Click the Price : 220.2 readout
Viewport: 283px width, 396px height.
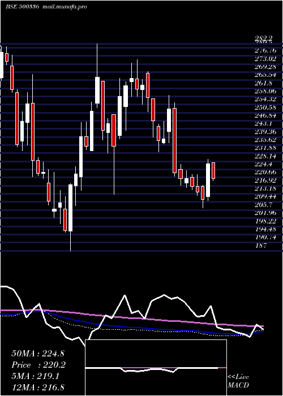coord(38,365)
